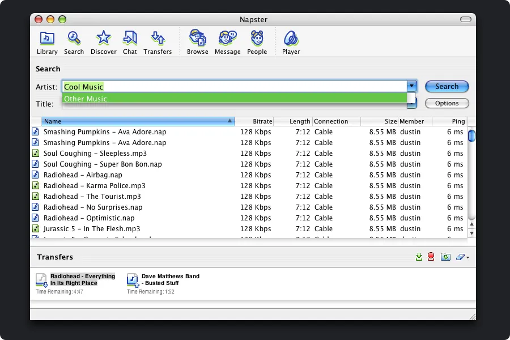Click the green download arrow in Transfers
The height and width of the screenshot is (340, 510).
(419, 257)
